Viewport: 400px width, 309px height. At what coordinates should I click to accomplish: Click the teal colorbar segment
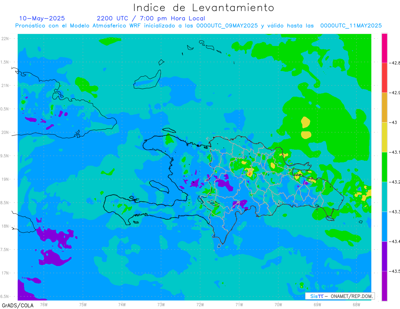coord(384,197)
